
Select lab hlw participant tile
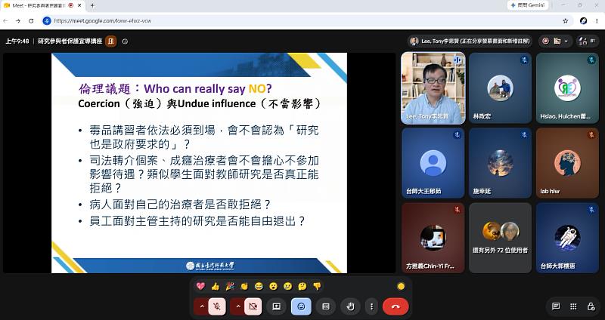point(567,163)
